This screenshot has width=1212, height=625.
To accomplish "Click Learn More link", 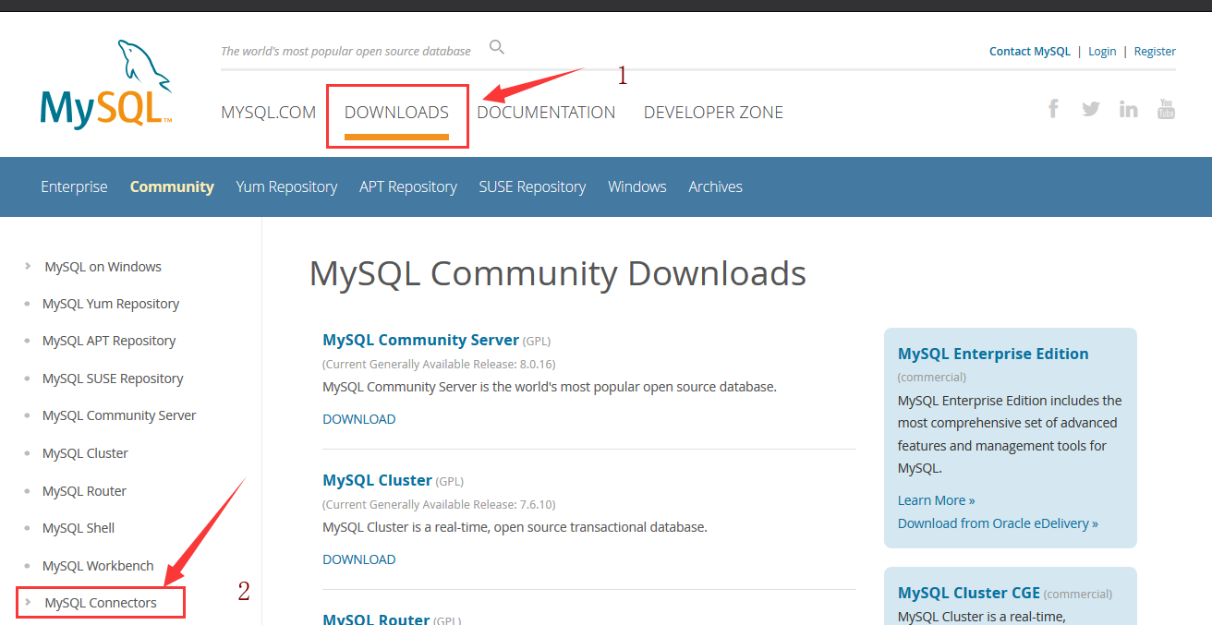I will coord(937,500).
